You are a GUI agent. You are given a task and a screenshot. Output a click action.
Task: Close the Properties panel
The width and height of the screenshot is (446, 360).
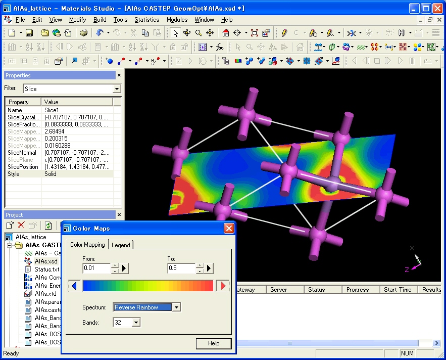(119, 75)
